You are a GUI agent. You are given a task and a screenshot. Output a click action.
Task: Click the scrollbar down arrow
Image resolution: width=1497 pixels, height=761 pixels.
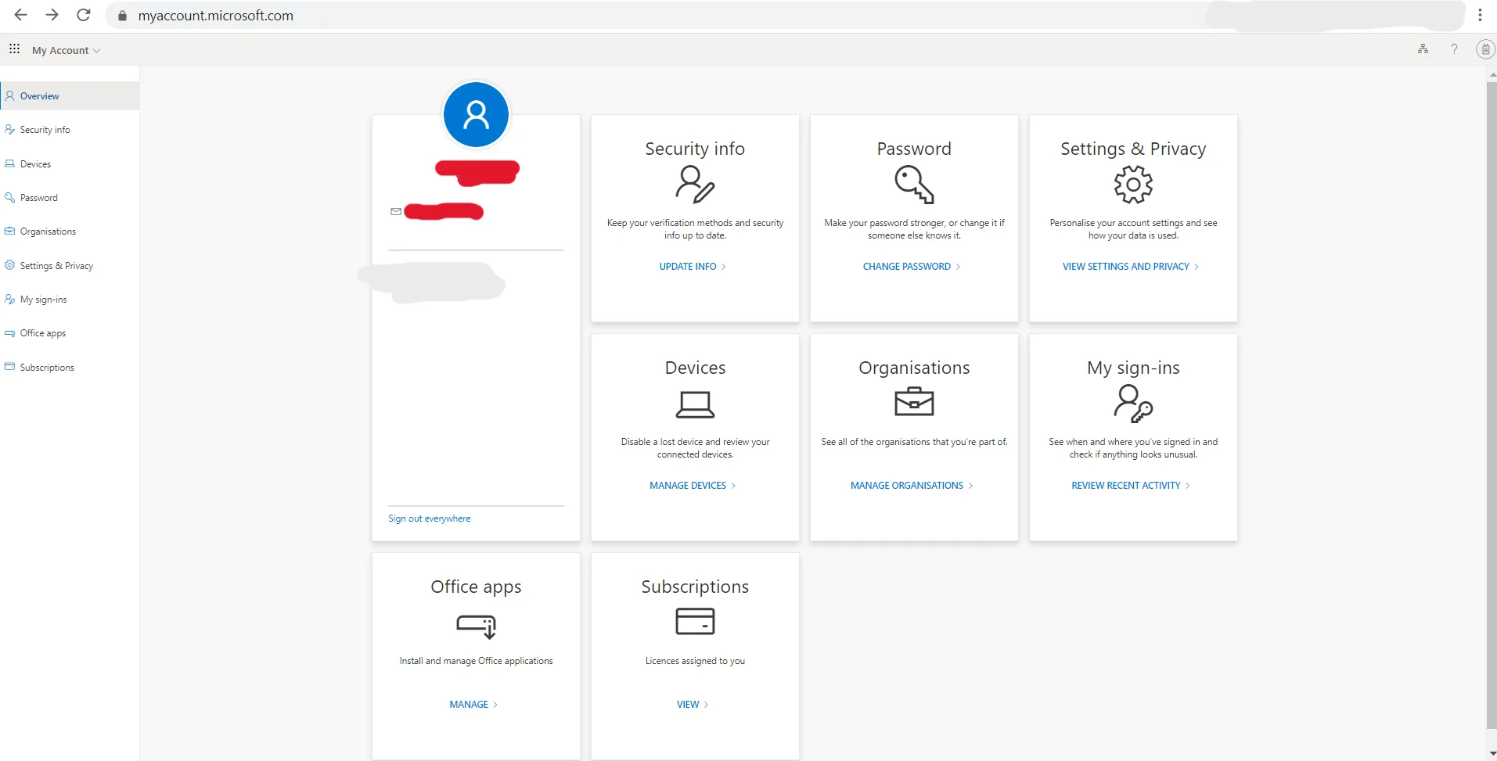coord(1492,753)
